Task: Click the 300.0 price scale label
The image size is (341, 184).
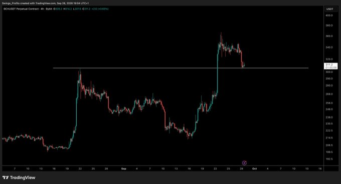Action: [329, 72]
